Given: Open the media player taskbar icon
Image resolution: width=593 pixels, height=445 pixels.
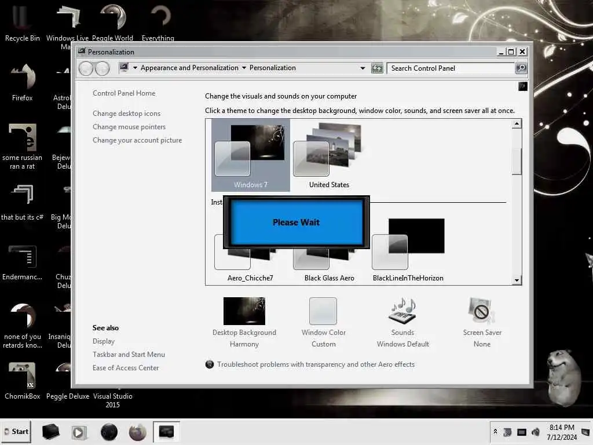Looking at the screenshot, I should point(79,432).
